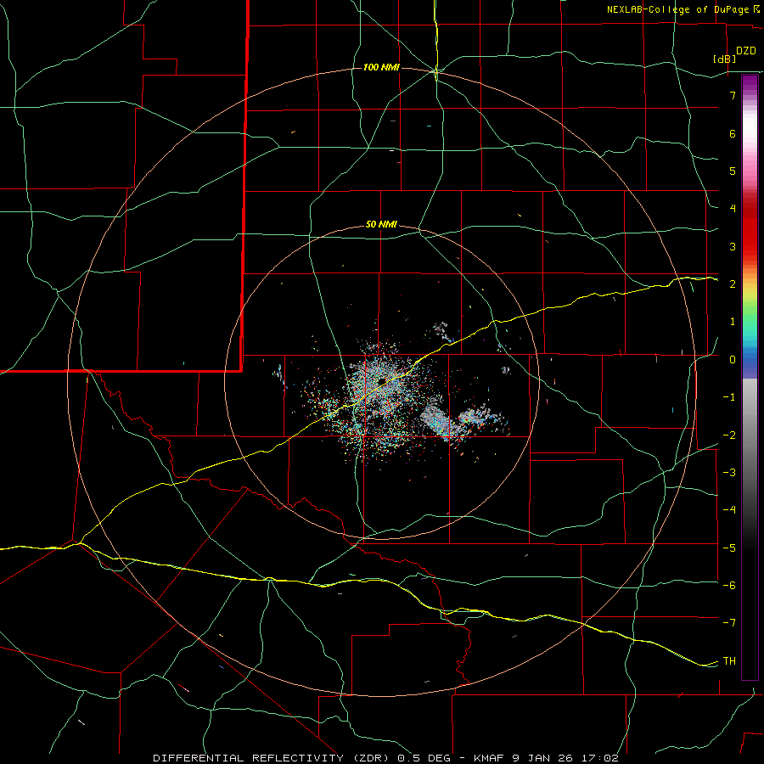Click the scale value -1 on the legend
Viewport: 764px width, 764px height.
click(729, 397)
